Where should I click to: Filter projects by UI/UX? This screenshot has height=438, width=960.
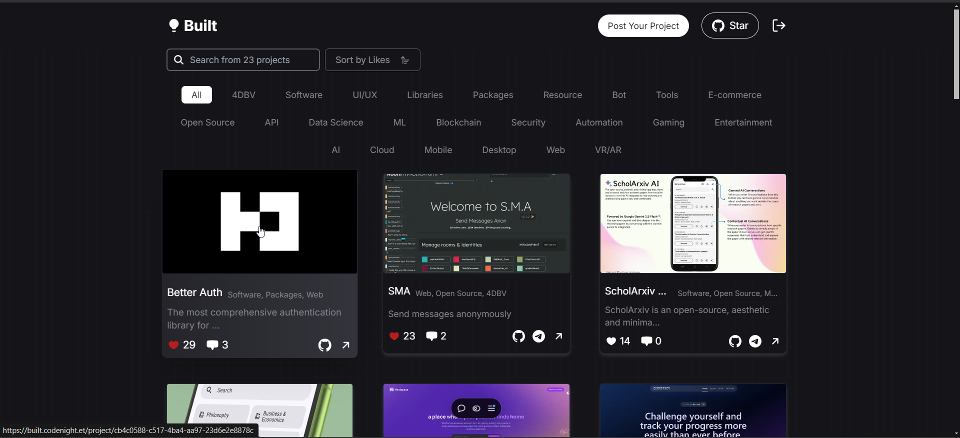tap(365, 95)
